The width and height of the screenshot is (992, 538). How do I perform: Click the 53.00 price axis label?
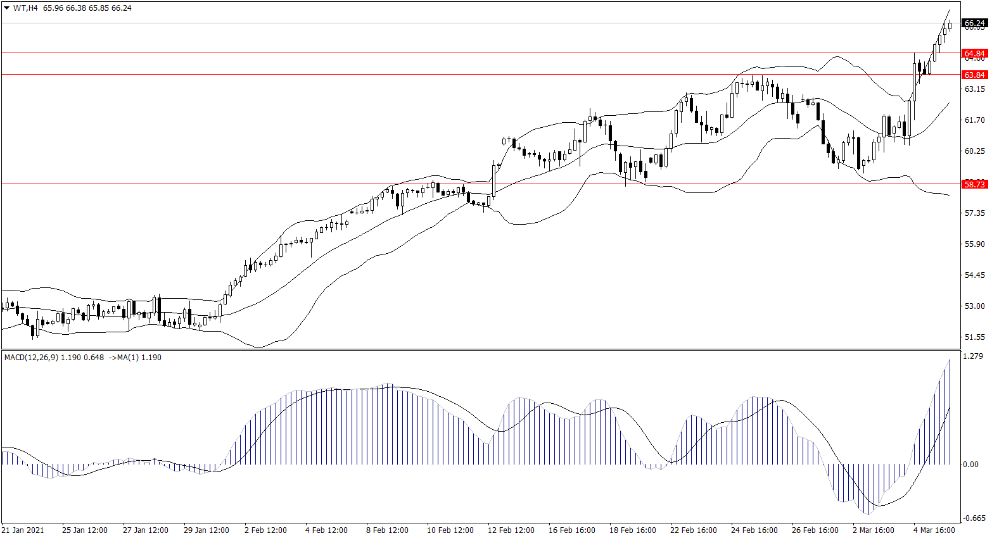coord(974,306)
